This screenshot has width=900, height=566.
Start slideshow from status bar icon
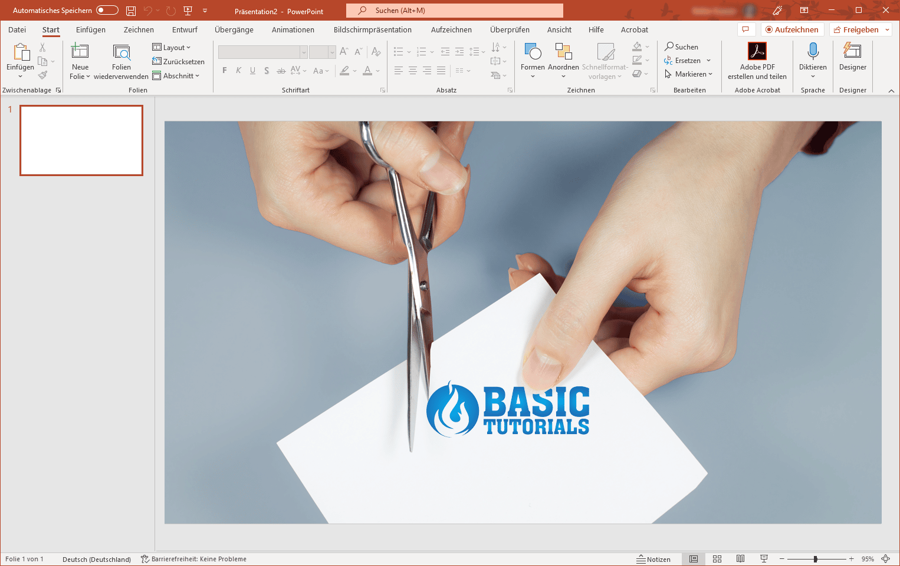pos(764,559)
